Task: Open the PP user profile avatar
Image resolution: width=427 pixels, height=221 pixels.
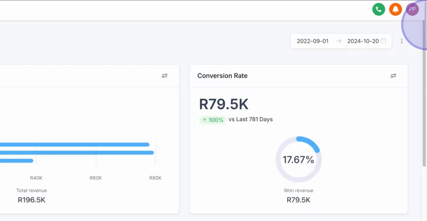Action: [x=412, y=9]
